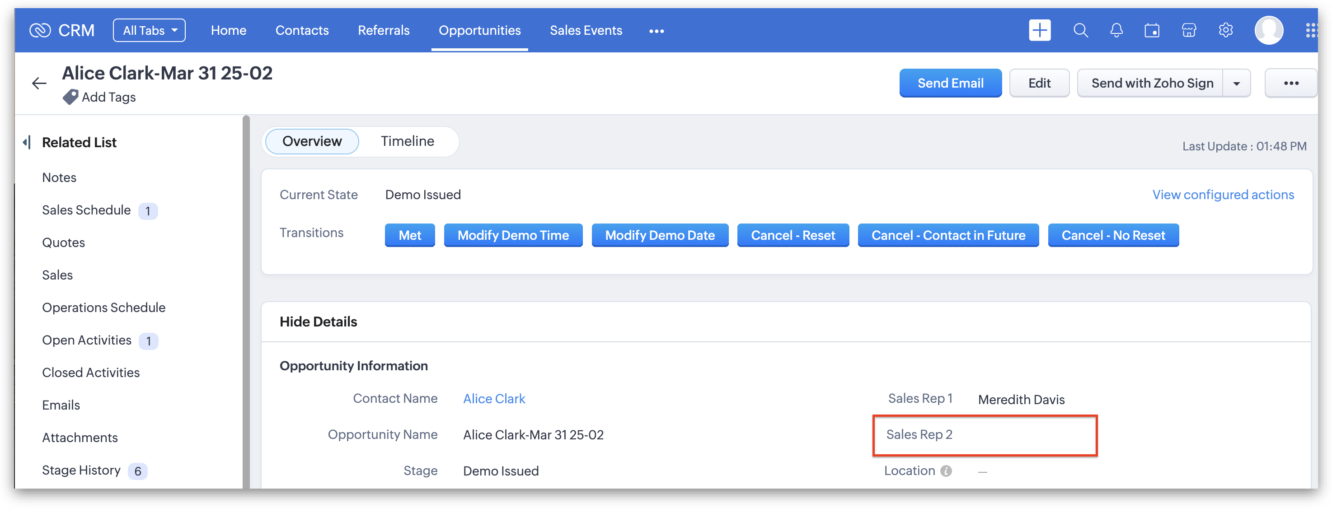Open the search magnifier icon
Image resolution: width=1332 pixels, height=508 pixels.
1080,31
